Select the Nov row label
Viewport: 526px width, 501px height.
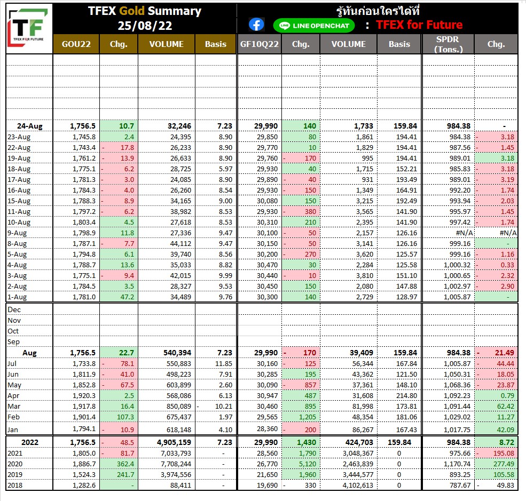(x=14, y=320)
